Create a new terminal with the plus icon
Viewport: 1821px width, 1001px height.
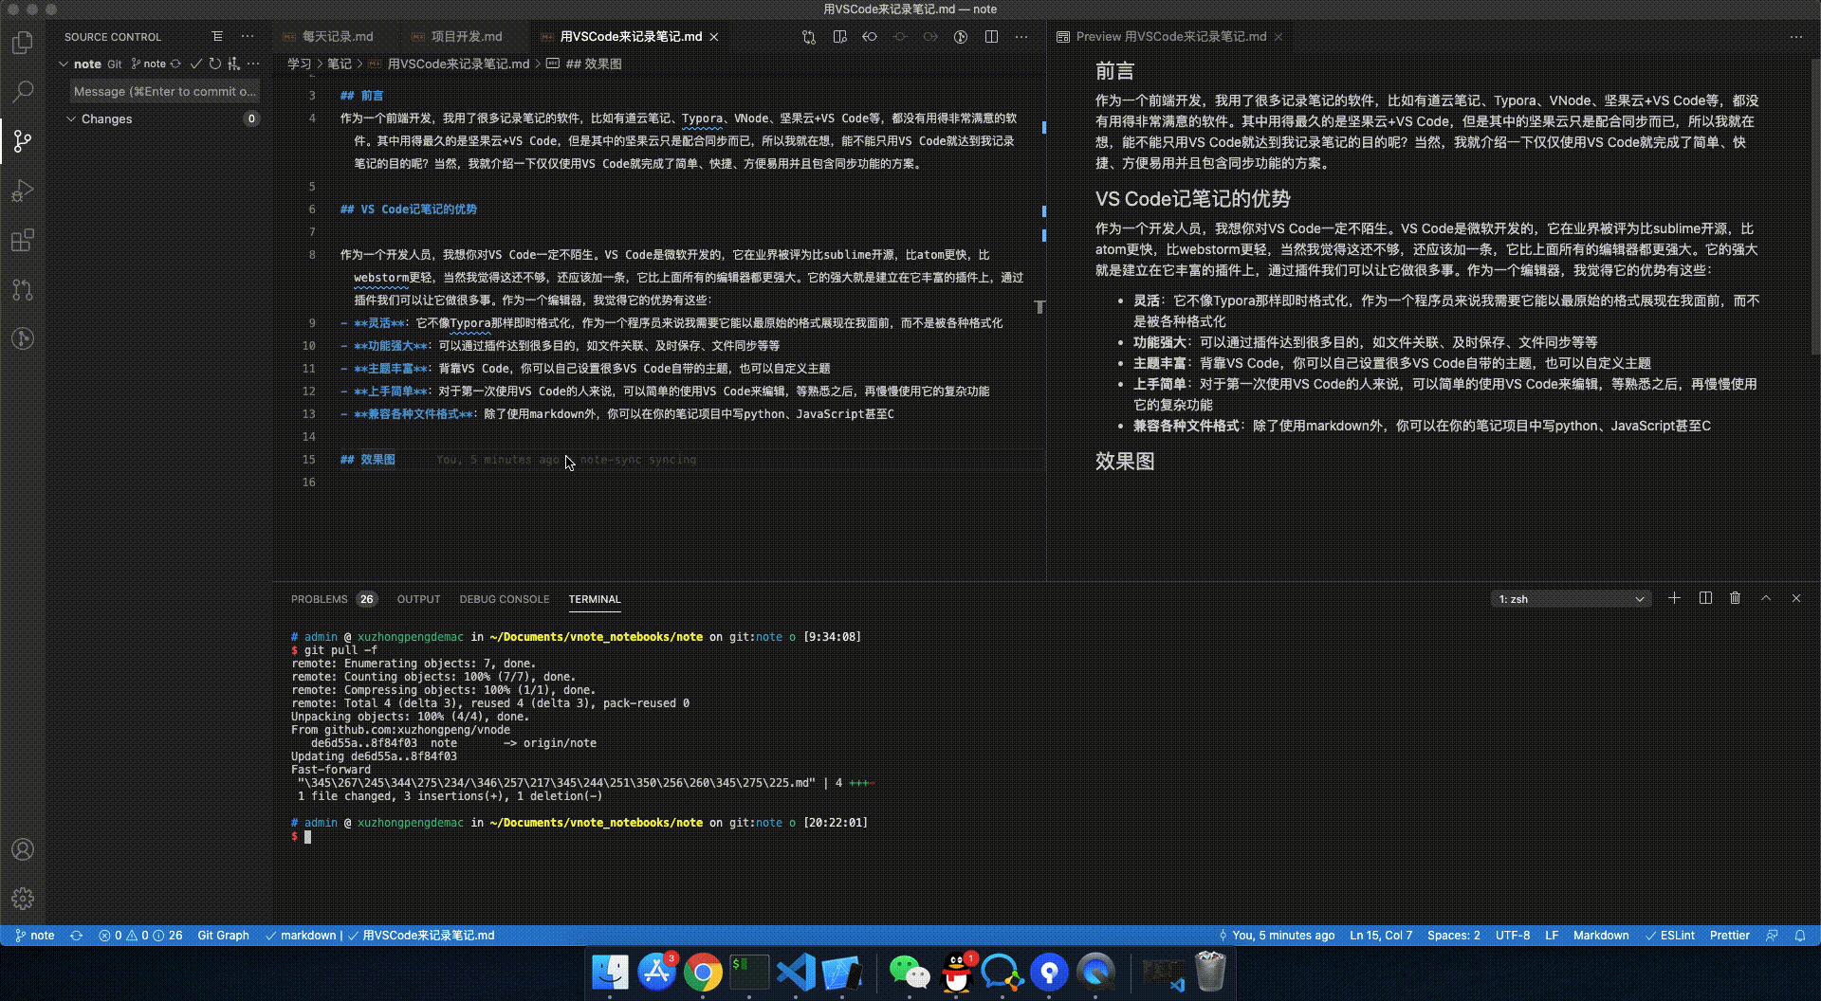point(1674,598)
